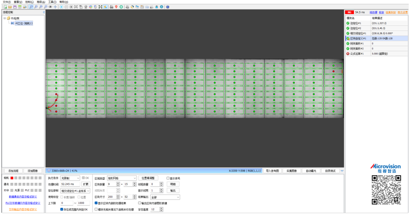The height and width of the screenshot is (215, 411).
Task: Click the 添加图像 button
Action: click(33, 171)
